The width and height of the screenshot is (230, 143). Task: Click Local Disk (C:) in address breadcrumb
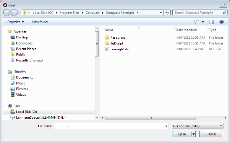point(43,13)
